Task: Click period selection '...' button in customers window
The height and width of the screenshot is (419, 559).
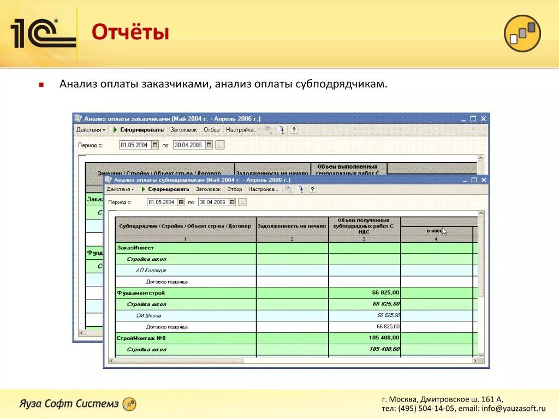Action: pyautogui.click(x=220, y=145)
